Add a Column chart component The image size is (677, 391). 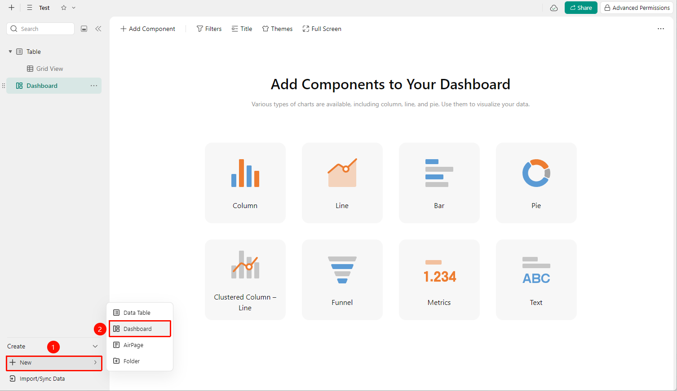click(x=245, y=183)
